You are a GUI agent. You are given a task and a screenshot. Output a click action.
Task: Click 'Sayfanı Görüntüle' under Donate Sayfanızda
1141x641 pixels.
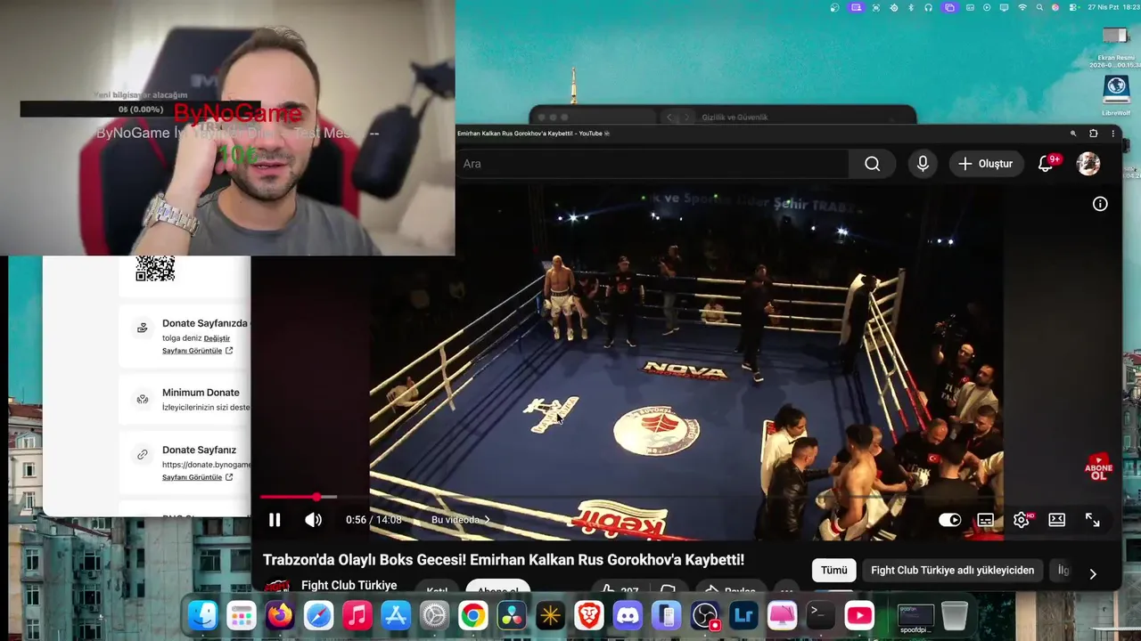(x=197, y=351)
